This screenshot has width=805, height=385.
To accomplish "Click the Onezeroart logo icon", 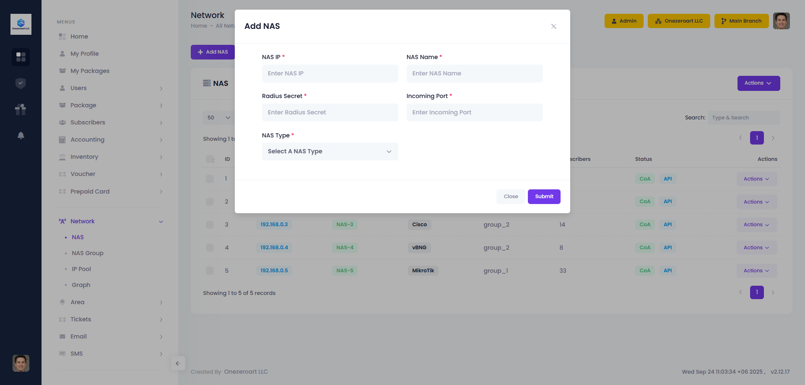I will [21, 24].
